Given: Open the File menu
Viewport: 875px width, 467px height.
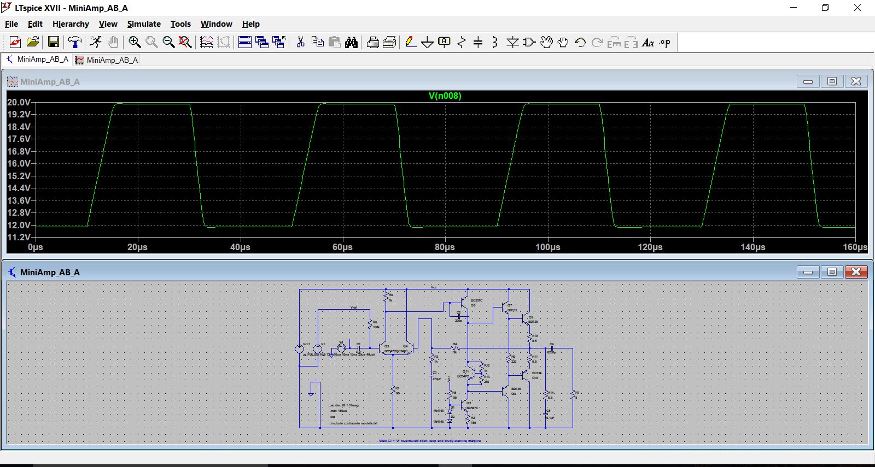Looking at the screenshot, I should (x=11, y=24).
